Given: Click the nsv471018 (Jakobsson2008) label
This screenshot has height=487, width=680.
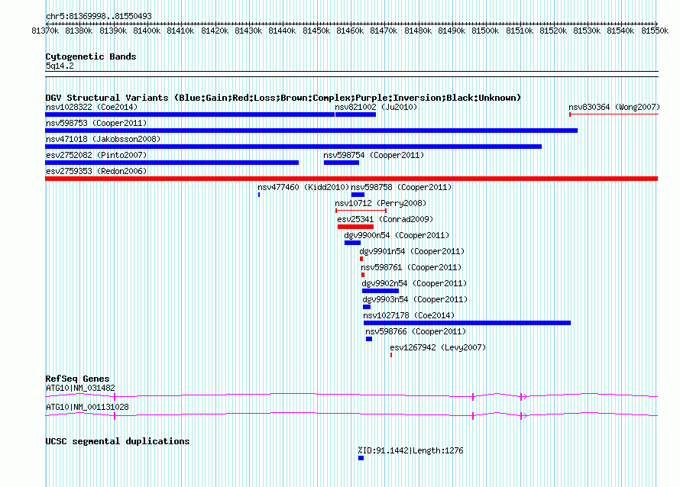Looking at the screenshot, I should click(x=103, y=139).
